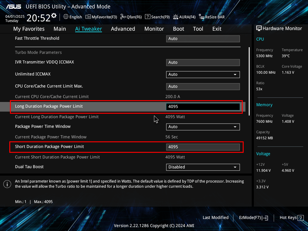Click the Turbo Mode Parameters heading
This screenshot has width=308, height=231.
(x=38, y=52)
